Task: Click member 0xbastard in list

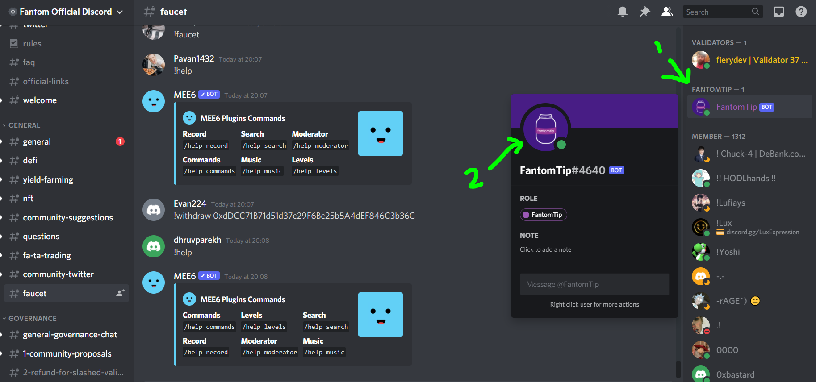Action: tap(750, 374)
